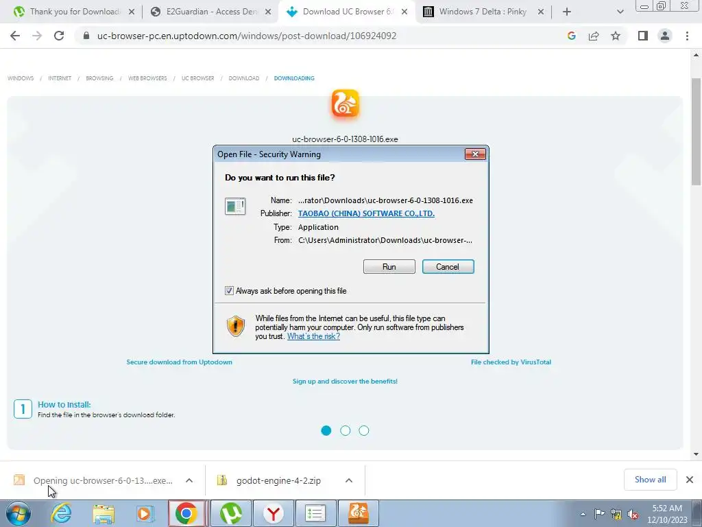This screenshot has width=702, height=527.
Task: Select the first carousel dot
Action: [326, 430]
